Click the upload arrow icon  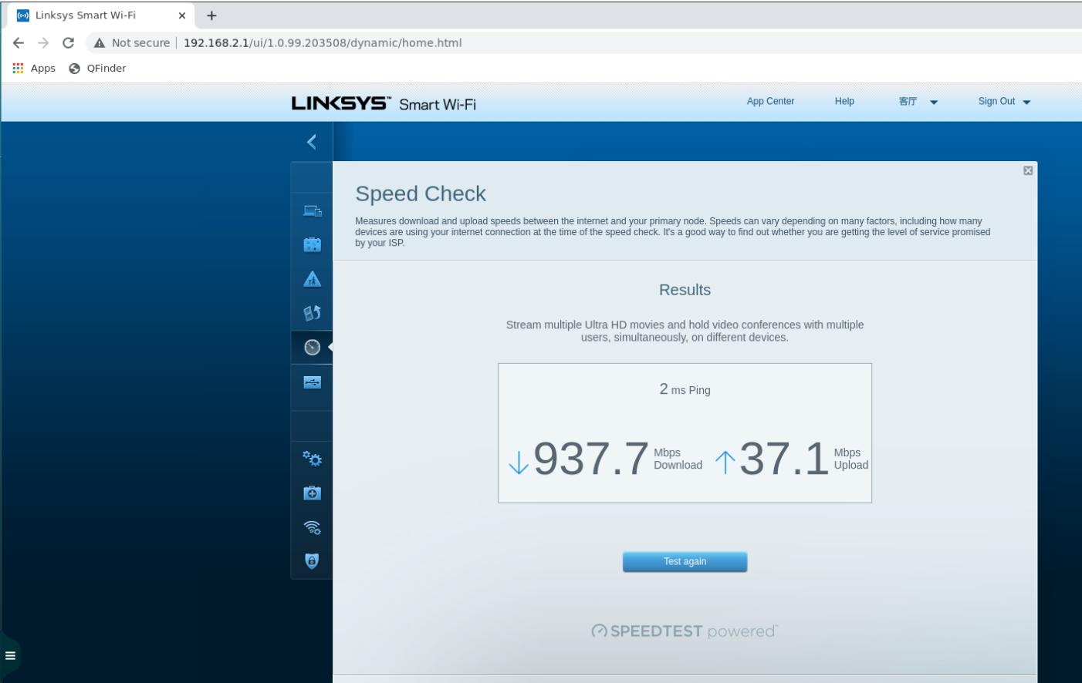725,462
